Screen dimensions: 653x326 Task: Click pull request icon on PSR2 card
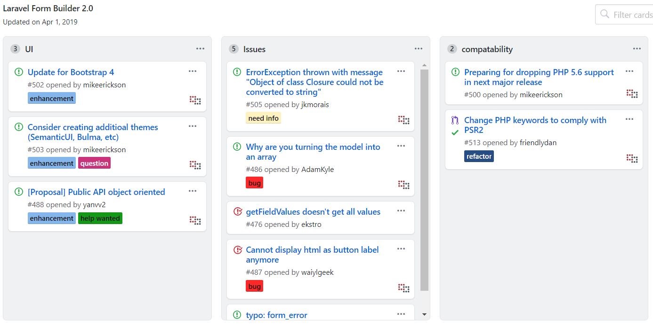point(455,120)
